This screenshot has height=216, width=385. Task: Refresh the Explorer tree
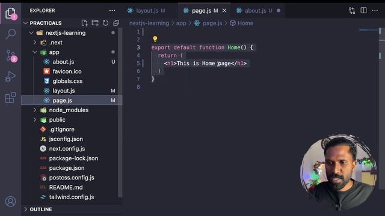pos(106,23)
